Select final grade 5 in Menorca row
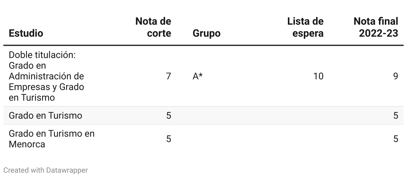 tap(396, 139)
